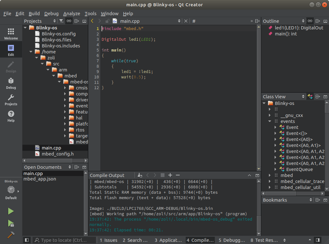
Task: Split the editor using the top-right split icon
Action: pyautogui.click(x=257, y=21)
